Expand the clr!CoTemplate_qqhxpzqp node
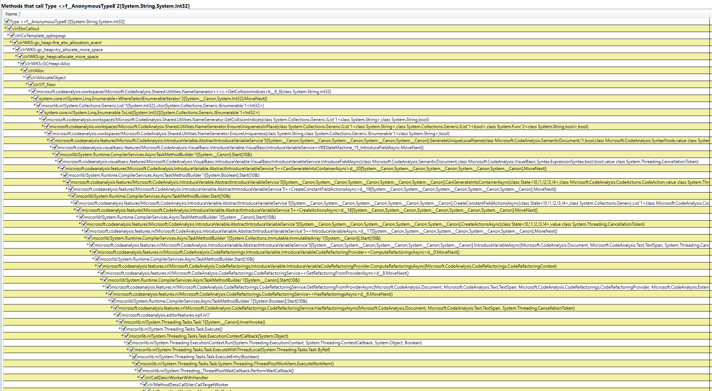 coord(8,35)
